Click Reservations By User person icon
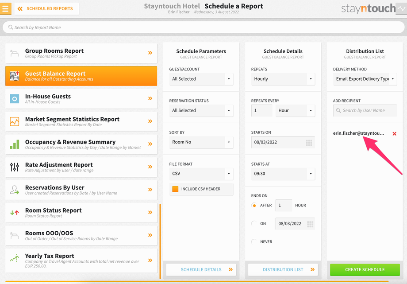This screenshot has height=284, width=407. click(x=14, y=190)
